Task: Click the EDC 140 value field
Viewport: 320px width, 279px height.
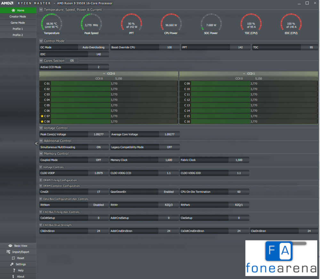Action: (x=99, y=54)
